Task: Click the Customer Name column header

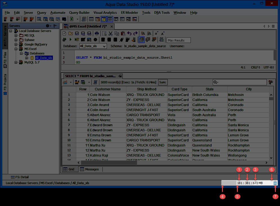Action: 107,89
